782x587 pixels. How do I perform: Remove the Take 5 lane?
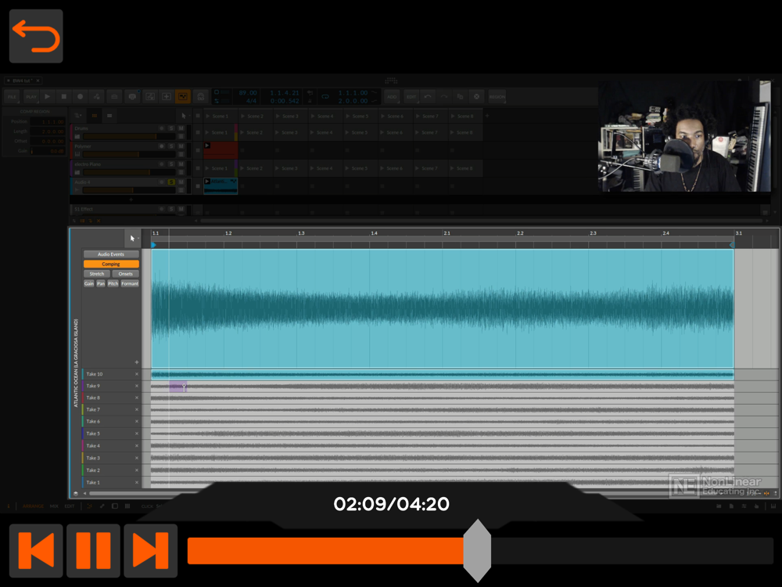coord(137,434)
